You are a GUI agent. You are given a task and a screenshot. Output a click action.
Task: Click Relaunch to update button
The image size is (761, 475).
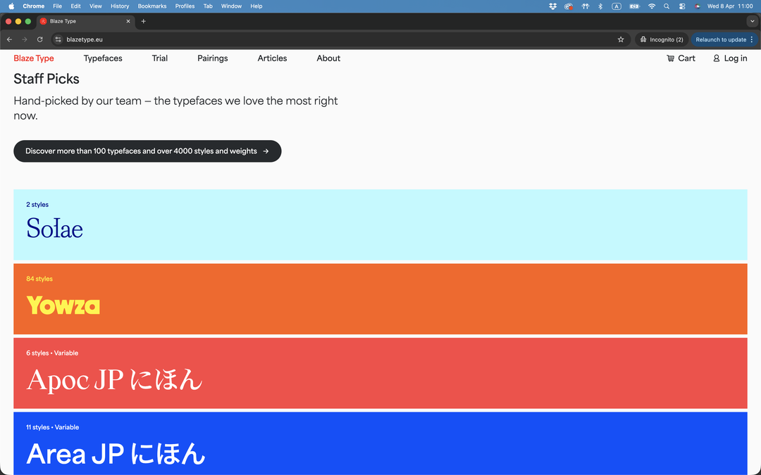pos(721,39)
